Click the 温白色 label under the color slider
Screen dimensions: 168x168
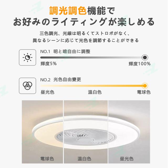click(x=95, y=92)
